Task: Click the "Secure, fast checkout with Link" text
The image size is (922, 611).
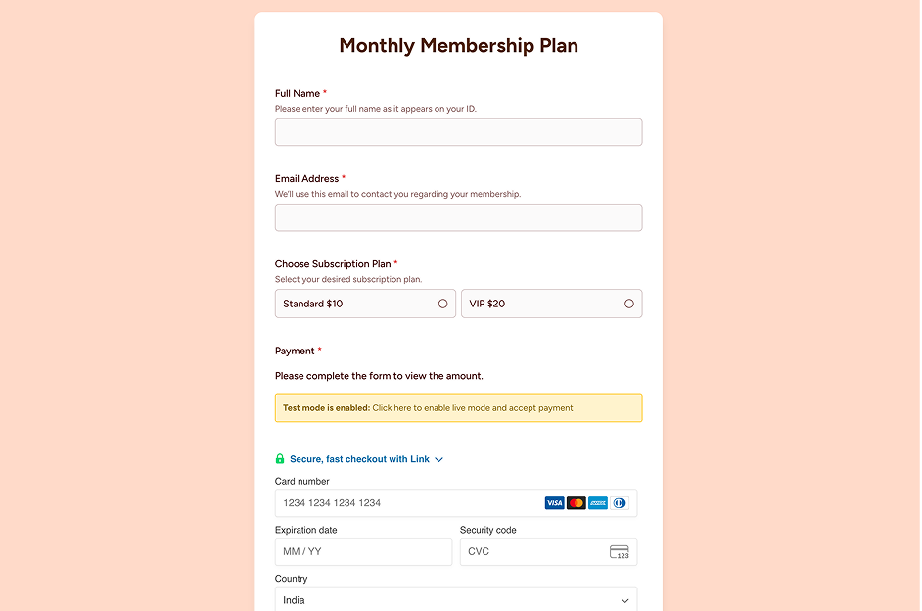Action: coord(359,459)
